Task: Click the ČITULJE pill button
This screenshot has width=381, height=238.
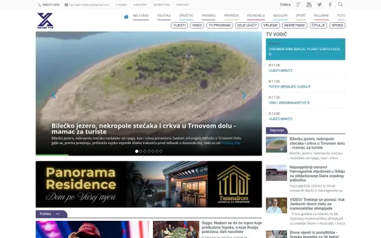Action: (x=318, y=25)
